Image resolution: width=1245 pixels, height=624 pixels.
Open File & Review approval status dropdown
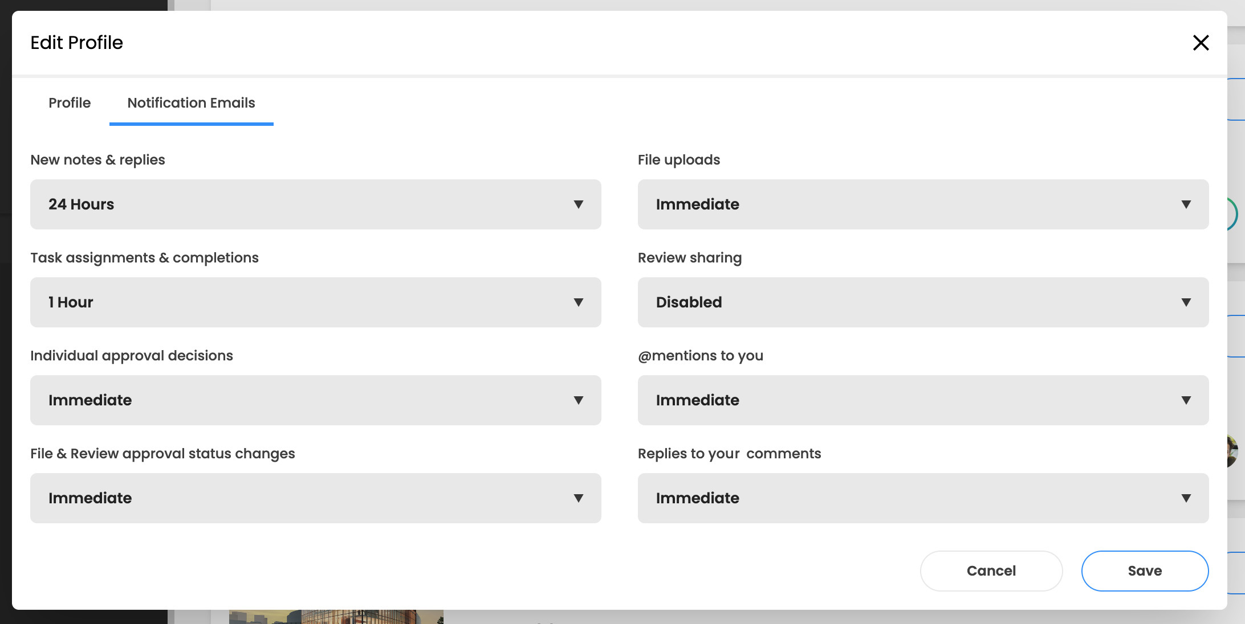[315, 498]
